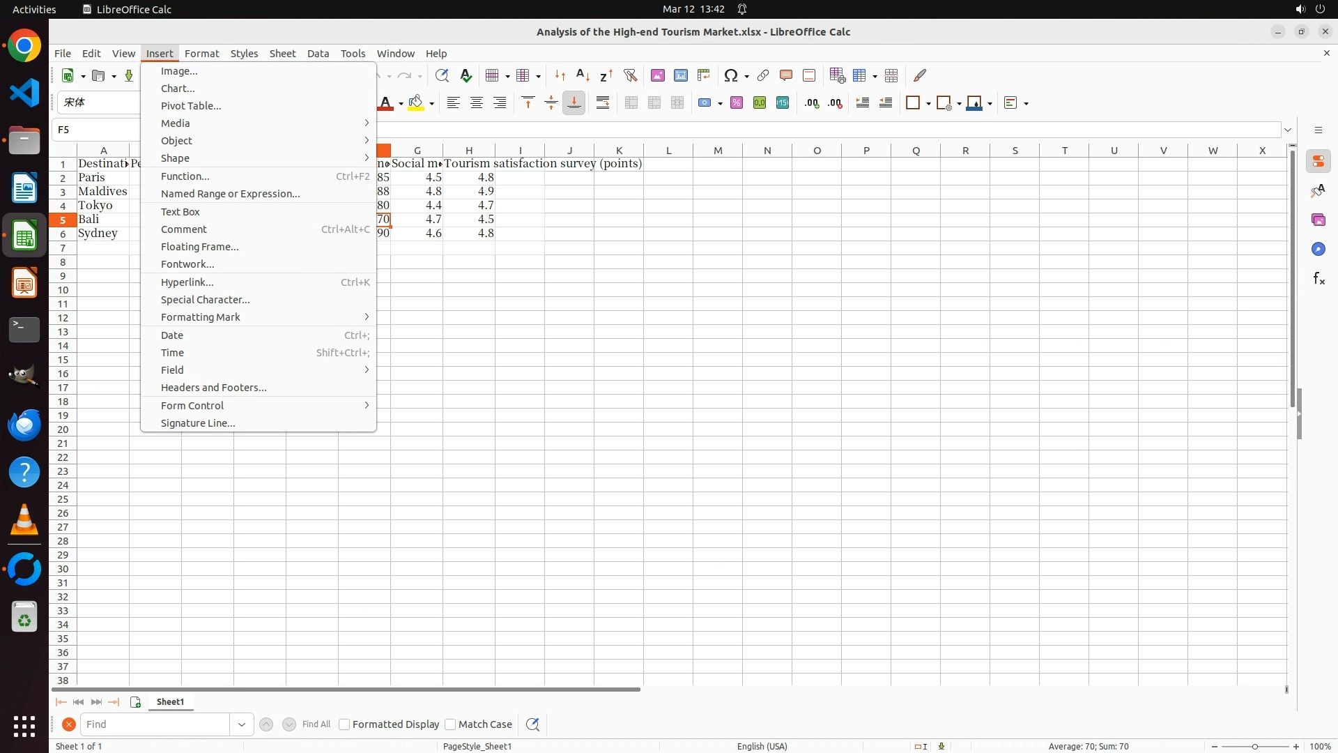The width and height of the screenshot is (1338, 753).
Task: Open the Function Wizard sidebar icon
Action: coord(1318,279)
